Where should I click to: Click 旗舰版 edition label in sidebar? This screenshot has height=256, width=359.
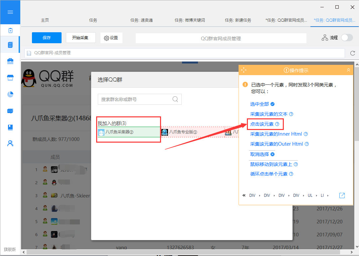click(x=10, y=249)
